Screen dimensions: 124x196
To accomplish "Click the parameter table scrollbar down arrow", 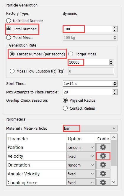I will point(114,182).
